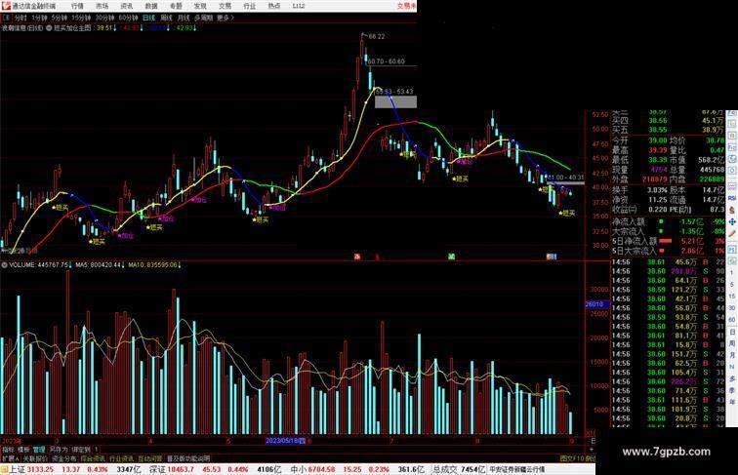This screenshot has height=475, width=738.
Task: Click the VOLUME MA5 800420.44 label
Action: point(99,265)
